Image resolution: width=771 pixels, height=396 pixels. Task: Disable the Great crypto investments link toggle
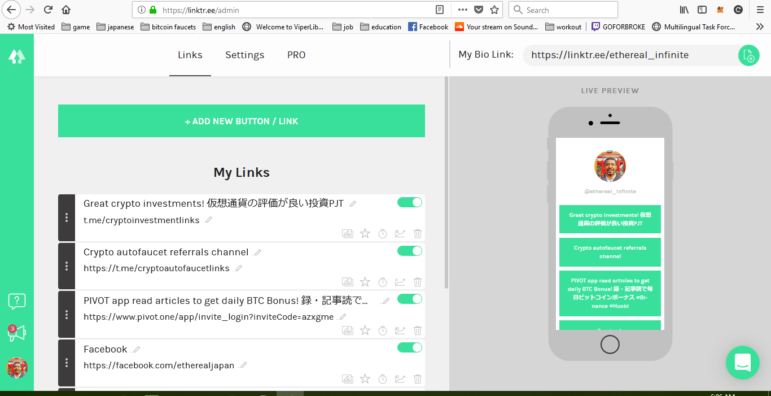[410, 202]
